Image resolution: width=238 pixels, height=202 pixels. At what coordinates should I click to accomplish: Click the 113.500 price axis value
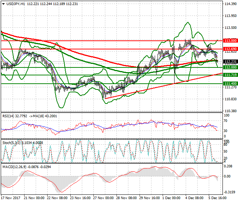point(230,28)
